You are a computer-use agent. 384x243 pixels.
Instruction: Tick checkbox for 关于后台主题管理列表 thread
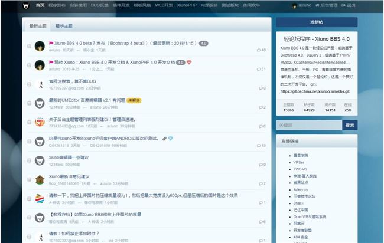pyautogui.click(x=29, y=122)
